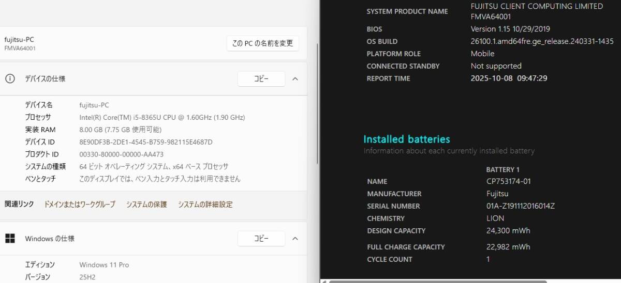Select the device ID value text
The height and width of the screenshot is (283, 621).
(146, 142)
